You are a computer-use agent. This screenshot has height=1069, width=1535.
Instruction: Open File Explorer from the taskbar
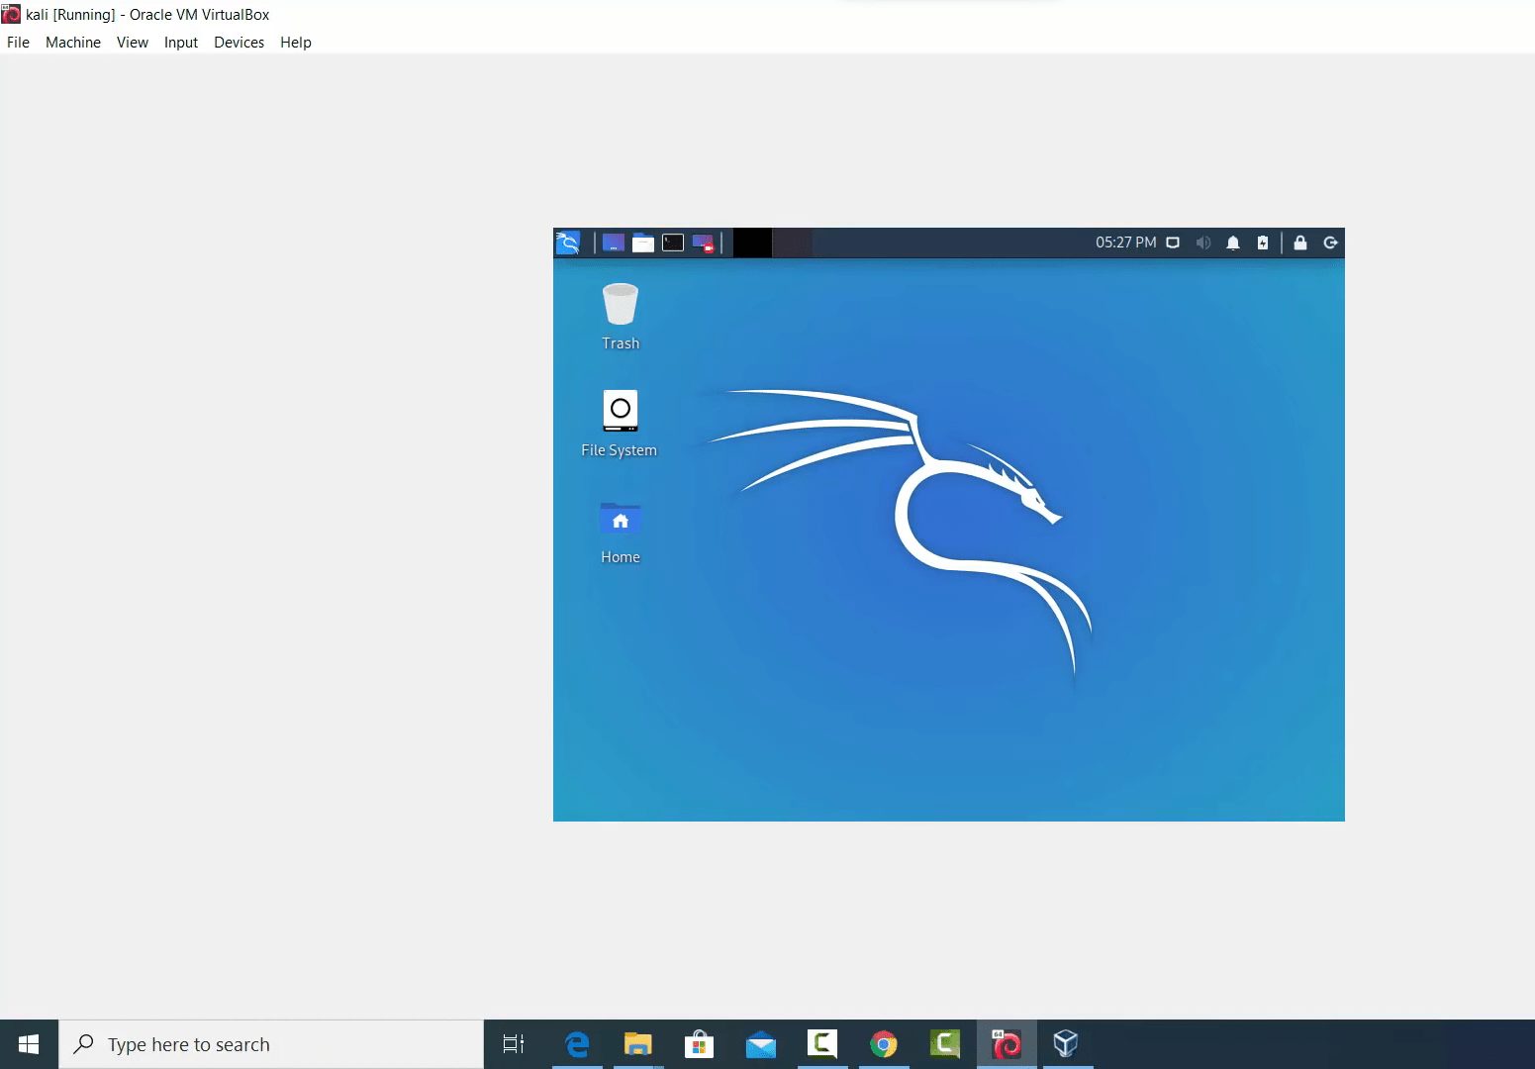(x=638, y=1044)
